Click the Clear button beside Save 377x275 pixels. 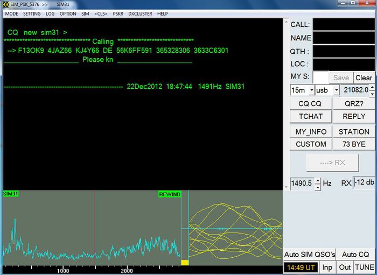364,77
